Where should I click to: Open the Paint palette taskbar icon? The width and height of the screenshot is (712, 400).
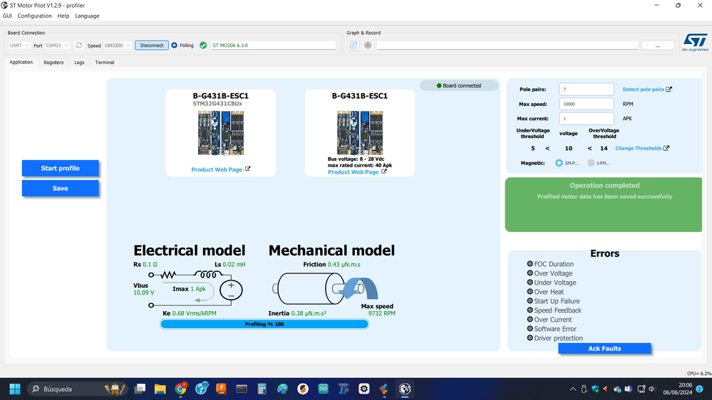click(x=282, y=389)
